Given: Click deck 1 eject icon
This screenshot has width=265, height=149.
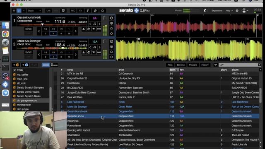Looking at the screenshot, I should tap(84, 29).
